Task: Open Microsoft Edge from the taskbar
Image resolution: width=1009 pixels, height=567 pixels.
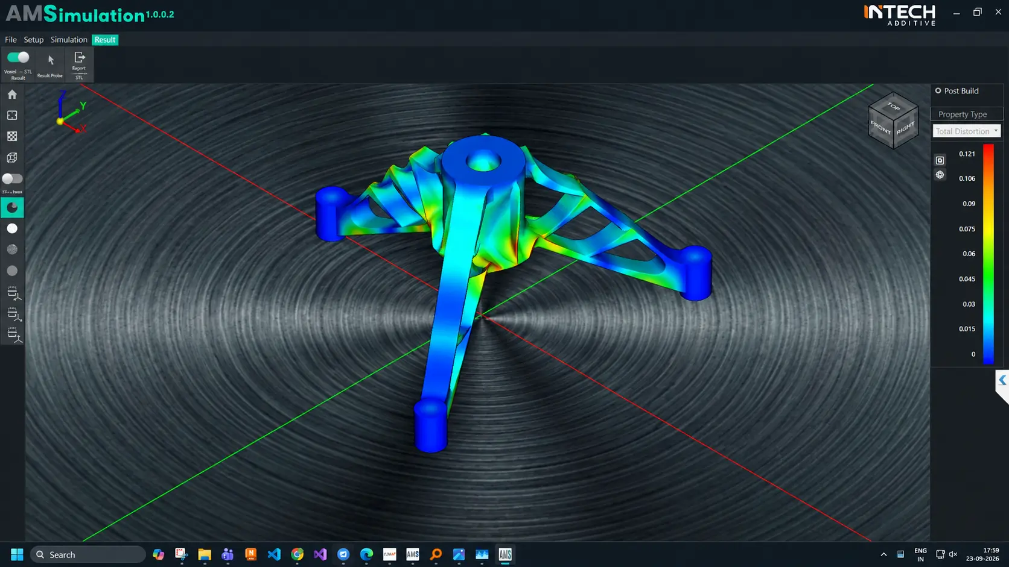Action: click(366, 554)
